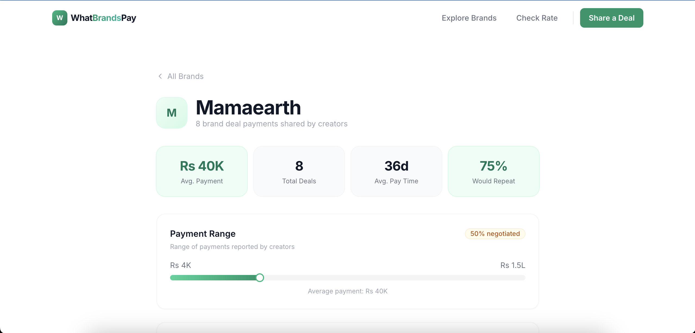Image resolution: width=695 pixels, height=333 pixels.
Task: Click the Payment Range section title
Action: point(202,233)
